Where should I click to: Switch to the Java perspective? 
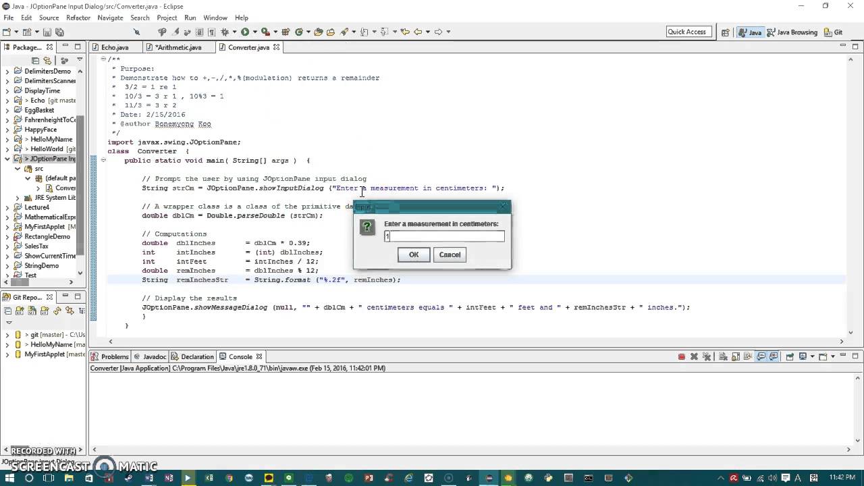750,32
